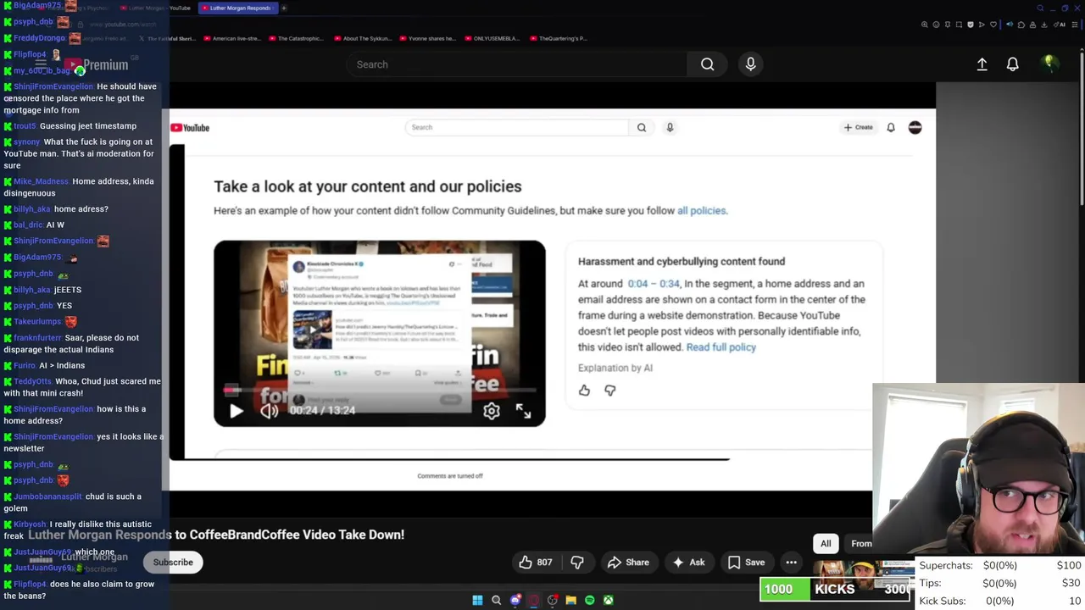
Task: Open the green account avatar menu
Action: tap(1049, 64)
